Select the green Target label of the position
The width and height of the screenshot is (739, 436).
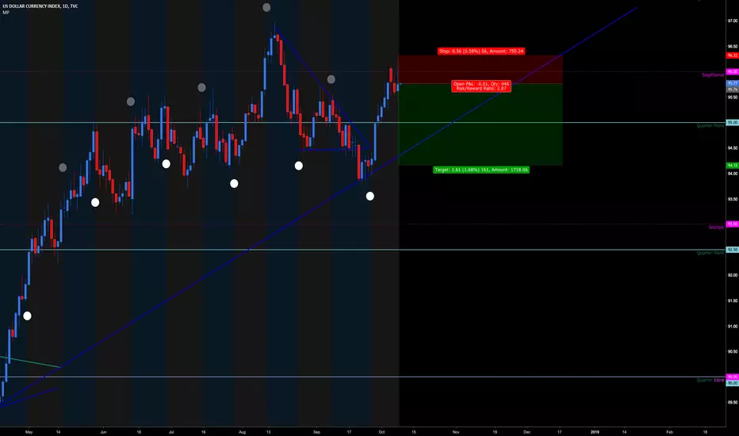(x=481, y=170)
